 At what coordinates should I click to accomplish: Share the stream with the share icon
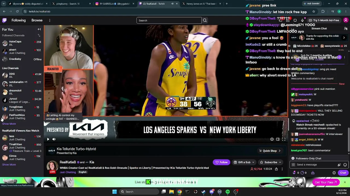276,169
